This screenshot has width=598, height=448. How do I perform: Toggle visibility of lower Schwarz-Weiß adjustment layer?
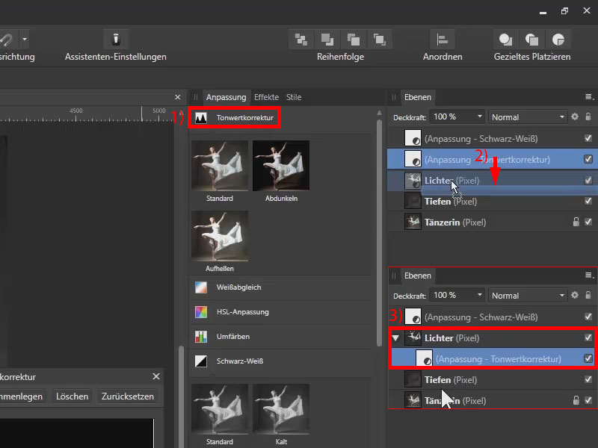point(588,317)
